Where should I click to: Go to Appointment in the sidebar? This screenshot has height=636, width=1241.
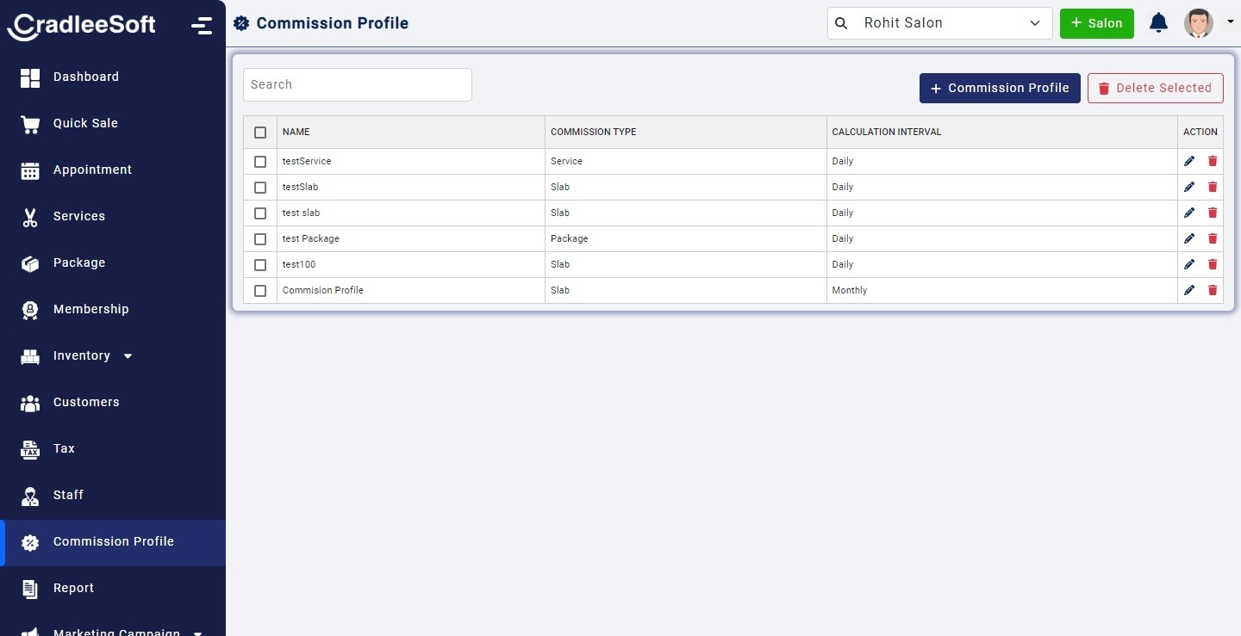pos(92,170)
